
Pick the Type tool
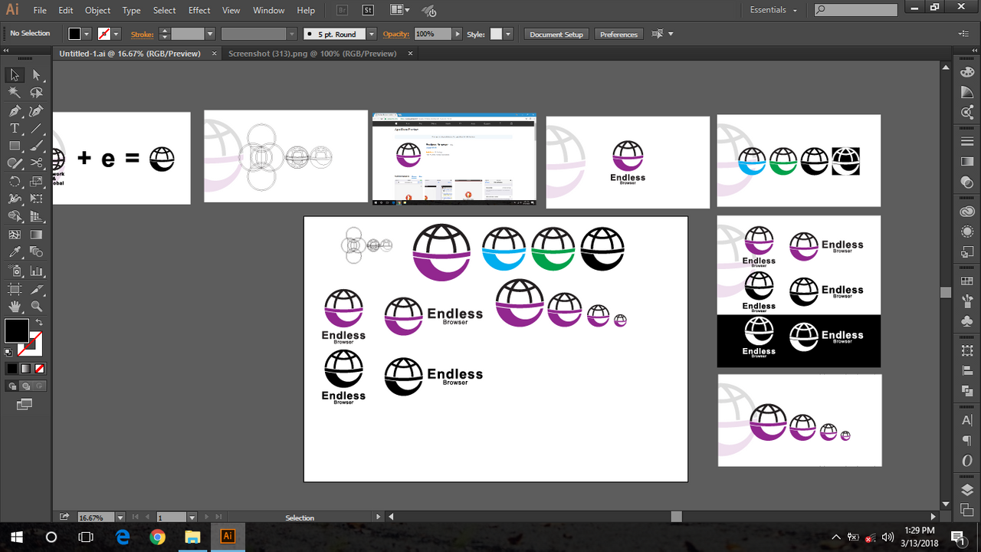click(x=15, y=128)
